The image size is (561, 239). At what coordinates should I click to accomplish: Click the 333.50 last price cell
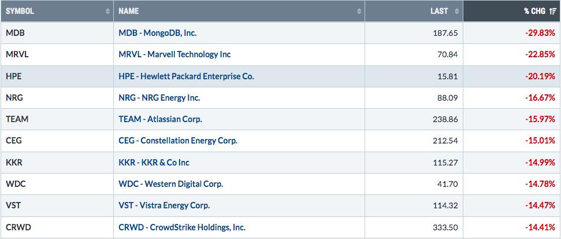pos(447,227)
